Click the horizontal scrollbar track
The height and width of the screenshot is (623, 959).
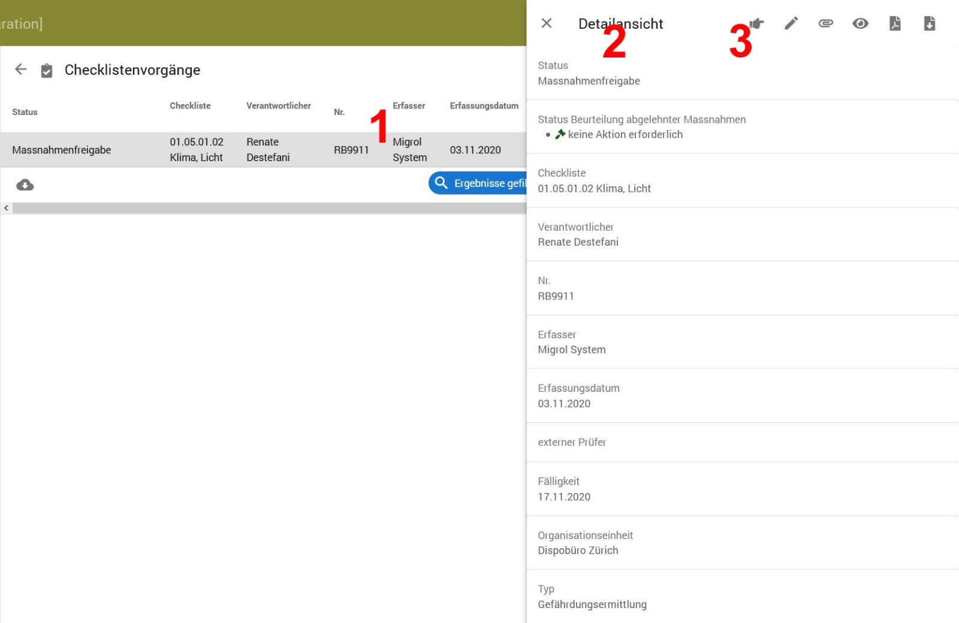coord(269,208)
